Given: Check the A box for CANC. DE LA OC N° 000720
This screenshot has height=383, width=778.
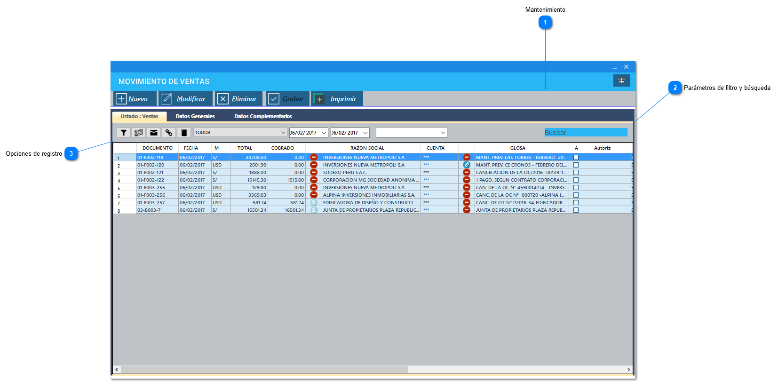Looking at the screenshot, I should 576,195.
